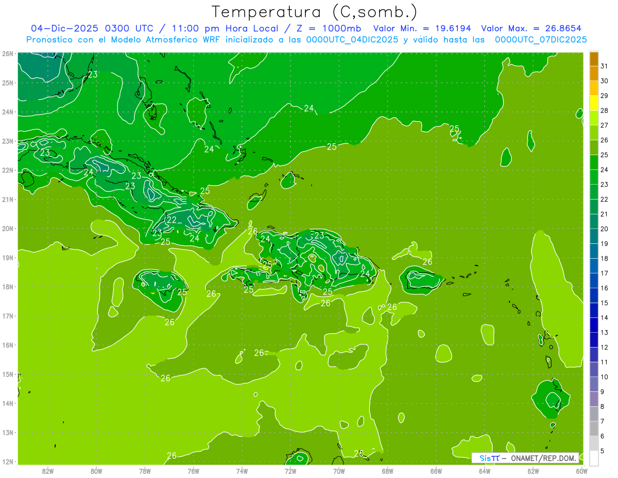The height and width of the screenshot is (478, 618).
Task: Select the yellow legend swatch between 28 and 29
Action: (x=594, y=103)
